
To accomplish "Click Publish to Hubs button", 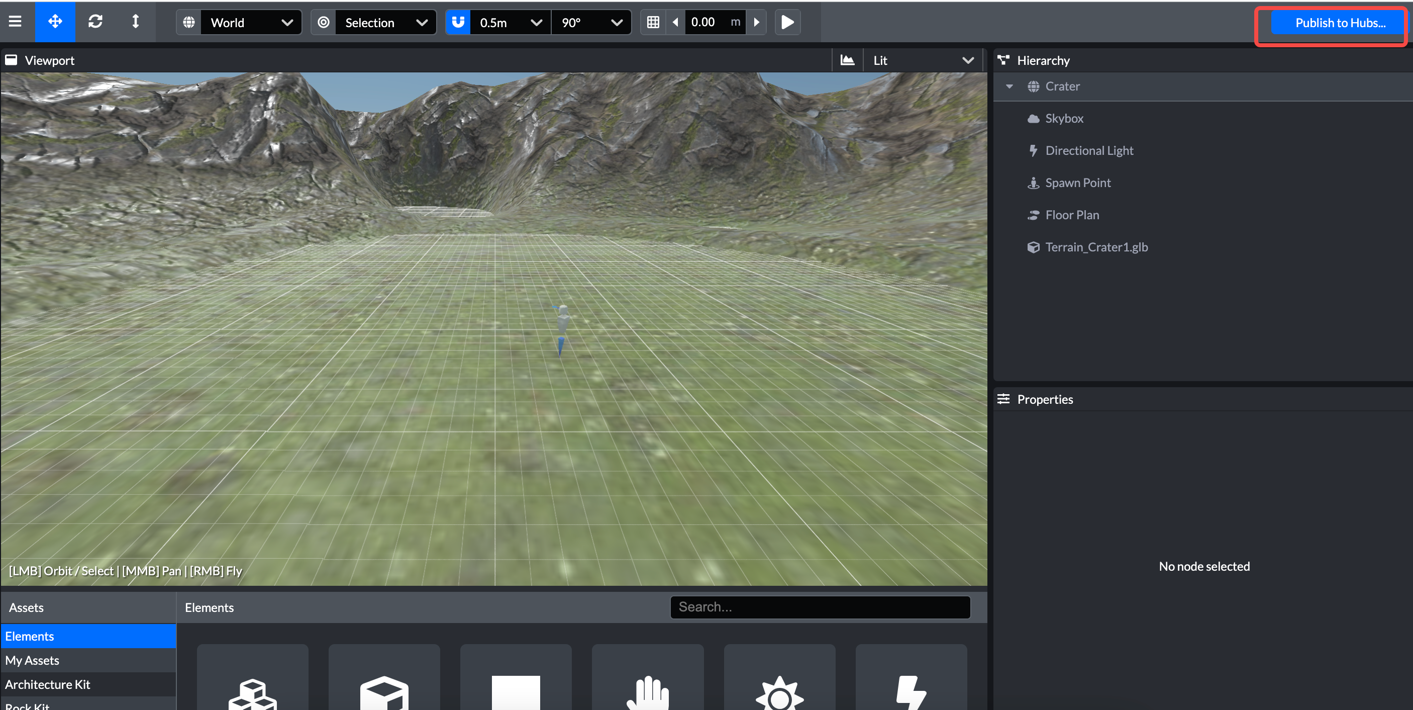I will tap(1339, 23).
